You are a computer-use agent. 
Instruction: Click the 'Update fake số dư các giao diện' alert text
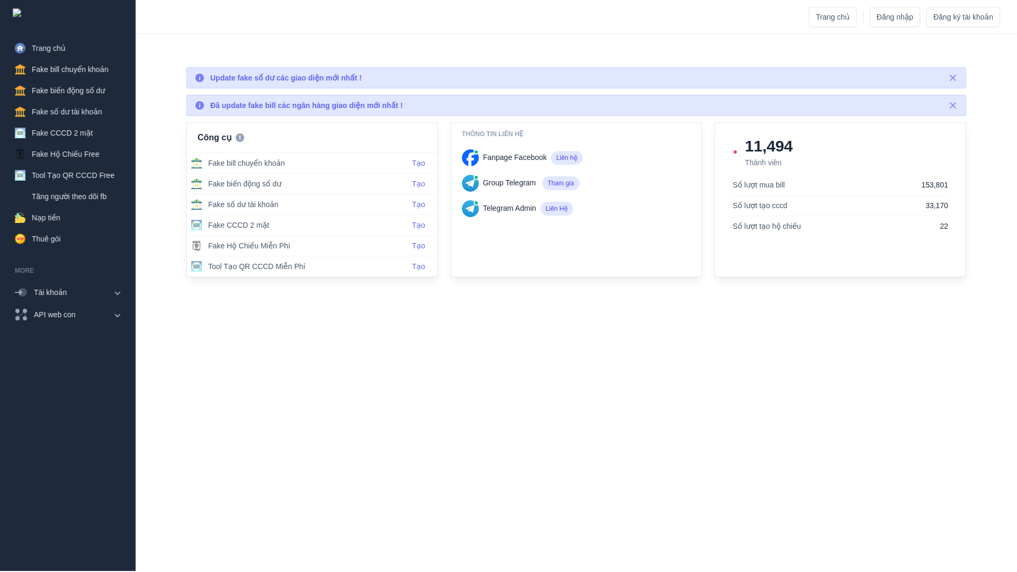click(x=286, y=78)
